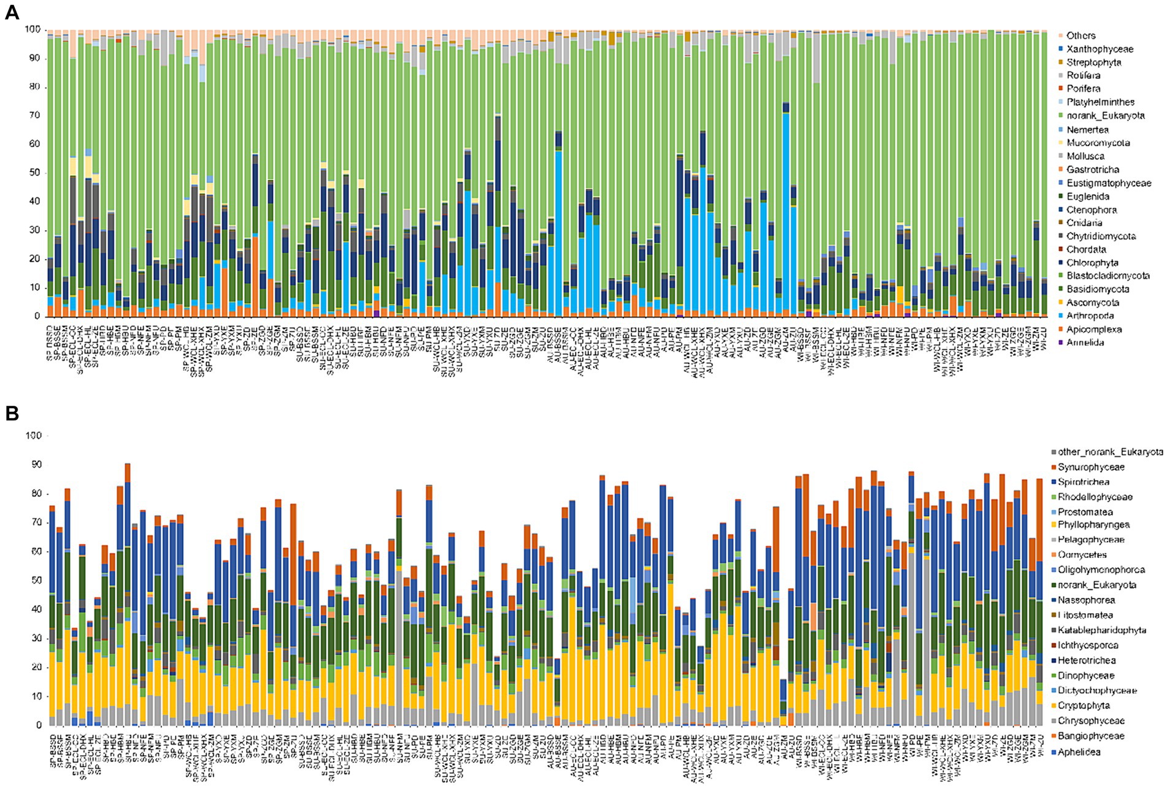
Task: Select the Ichthyosporea legend color swatch
Action: [x=1053, y=645]
